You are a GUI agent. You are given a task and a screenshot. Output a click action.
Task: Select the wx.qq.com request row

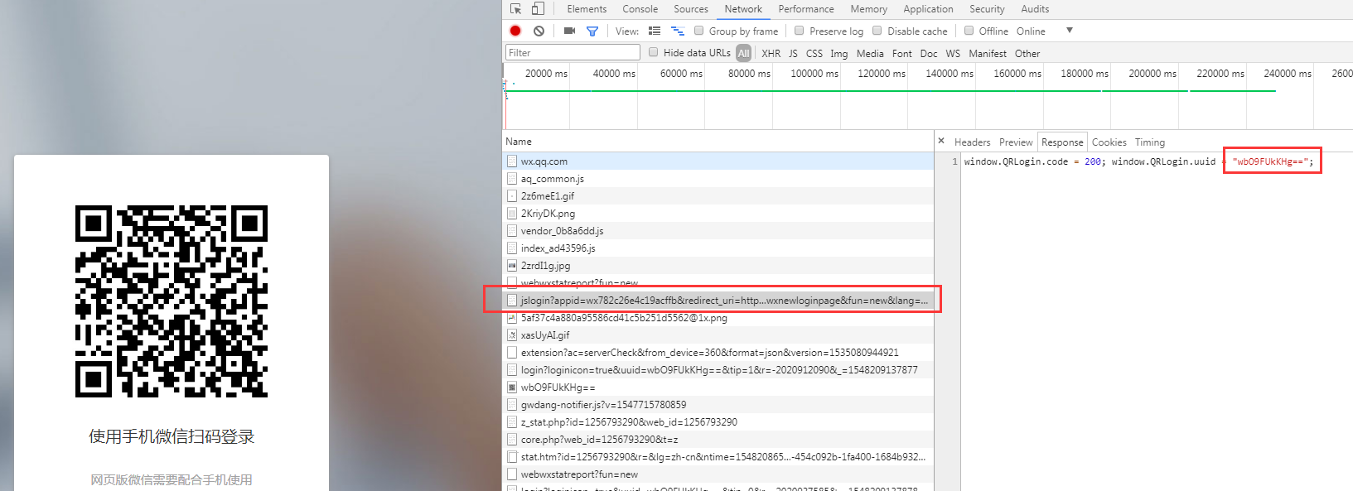click(718, 161)
